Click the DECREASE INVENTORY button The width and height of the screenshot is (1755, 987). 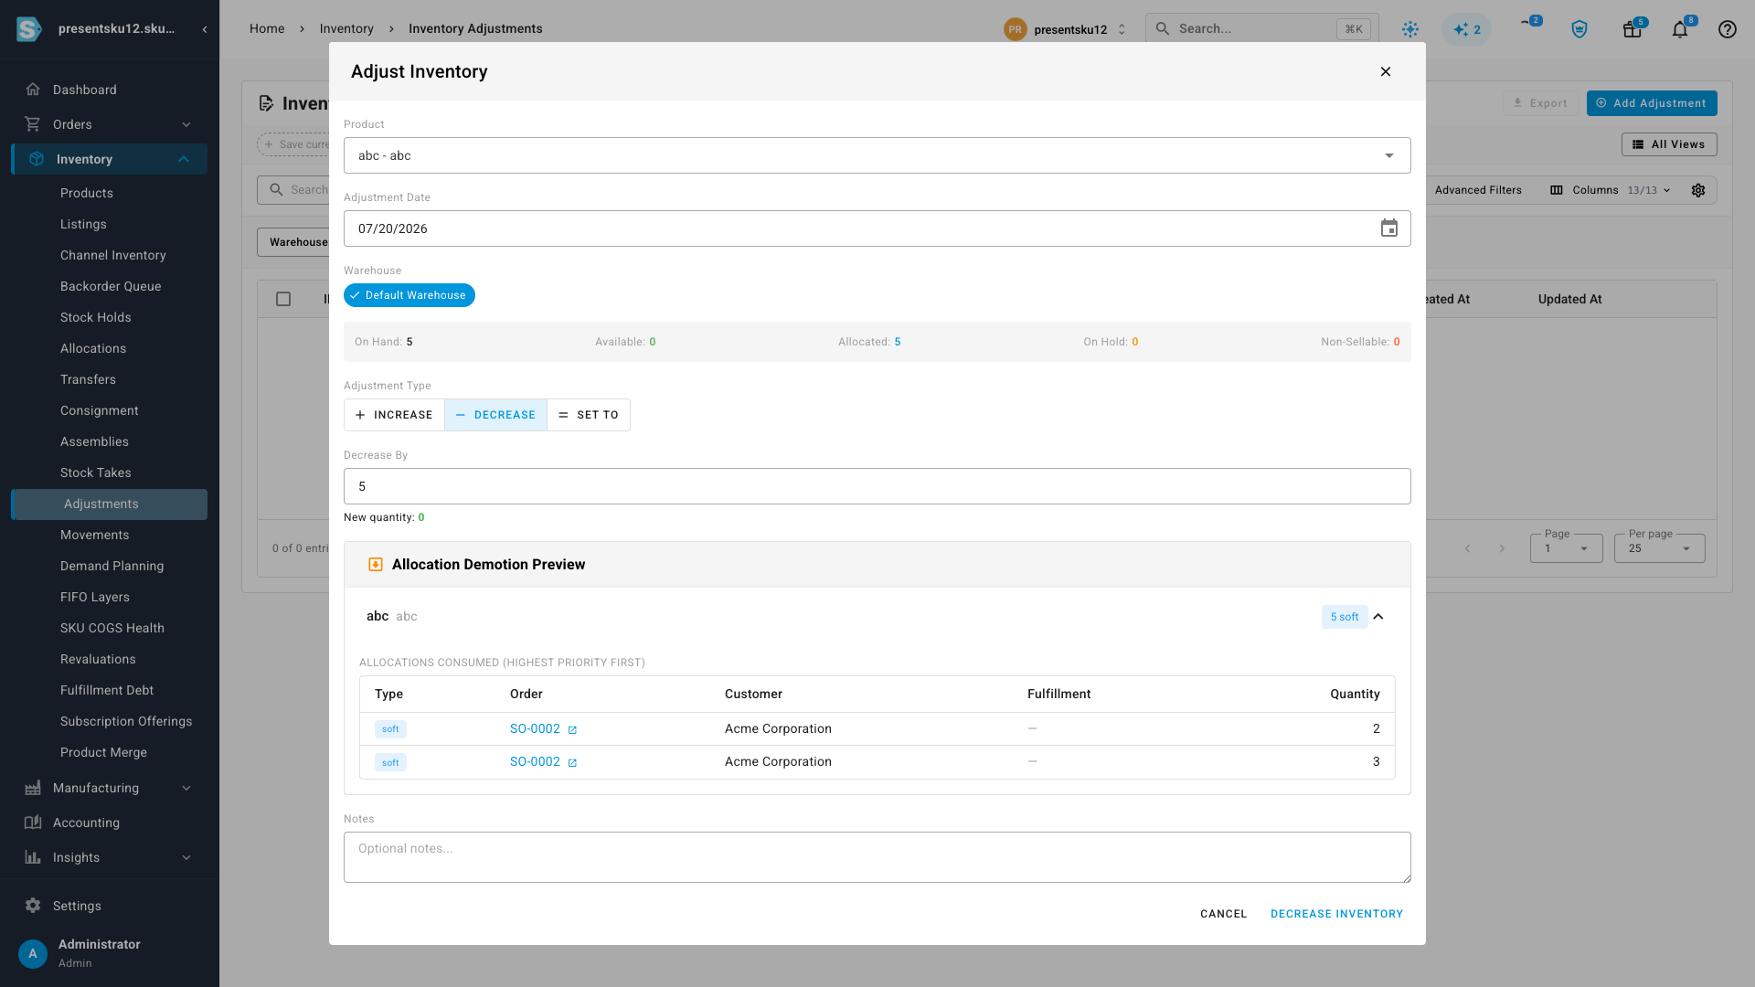(x=1336, y=914)
